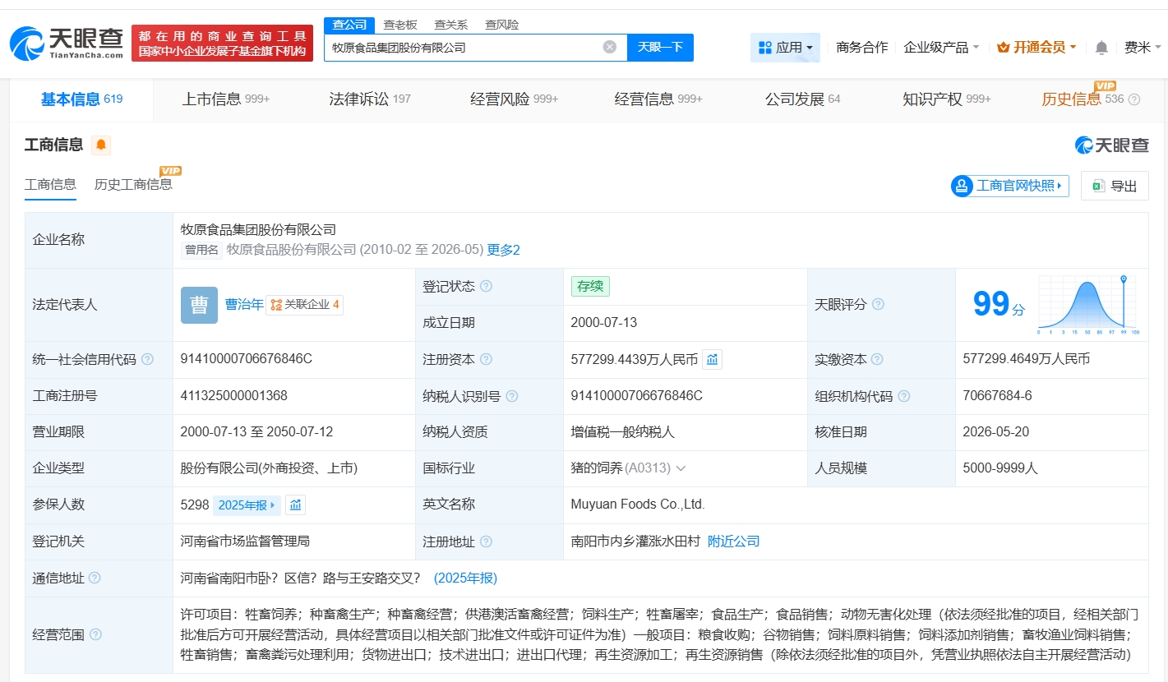Select the 查公司 search tab

point(349,25)
